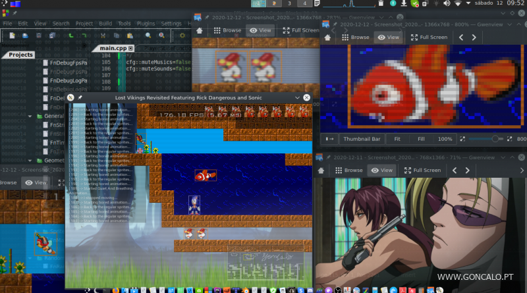This screenshot has width=527, height=293.
Task: Click Find magnifier icon in Code::Blocks toolbar
Action: coord(148,36)
